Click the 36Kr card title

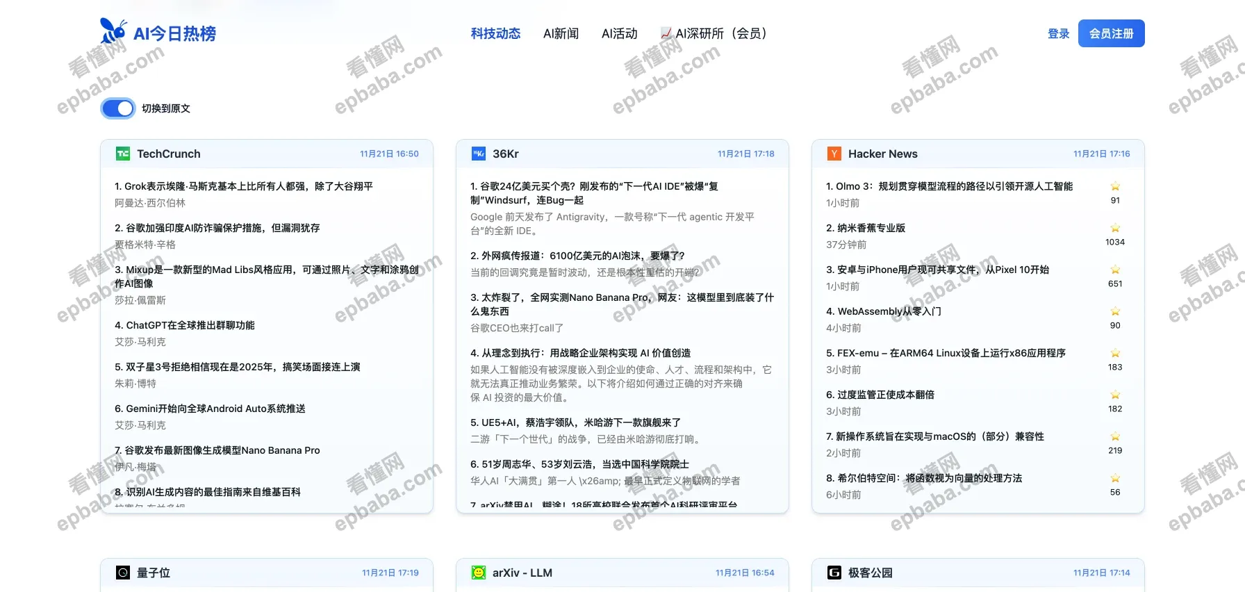(506, 154)
